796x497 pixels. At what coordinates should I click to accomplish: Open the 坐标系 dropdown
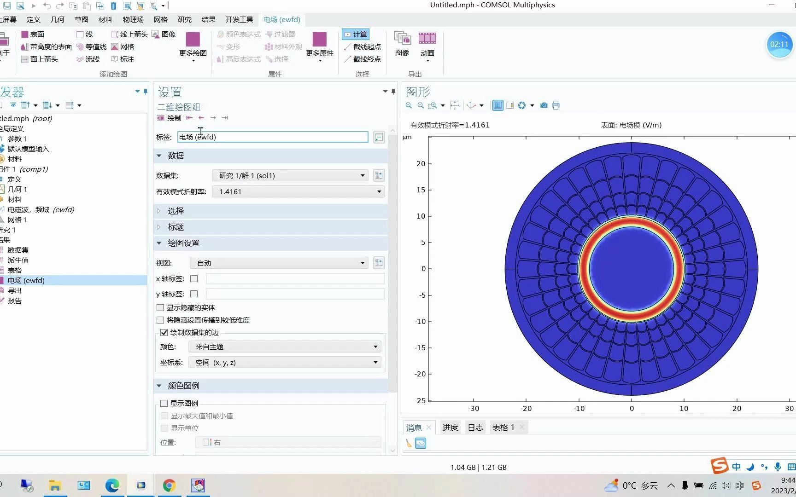(x=285, y=363)
